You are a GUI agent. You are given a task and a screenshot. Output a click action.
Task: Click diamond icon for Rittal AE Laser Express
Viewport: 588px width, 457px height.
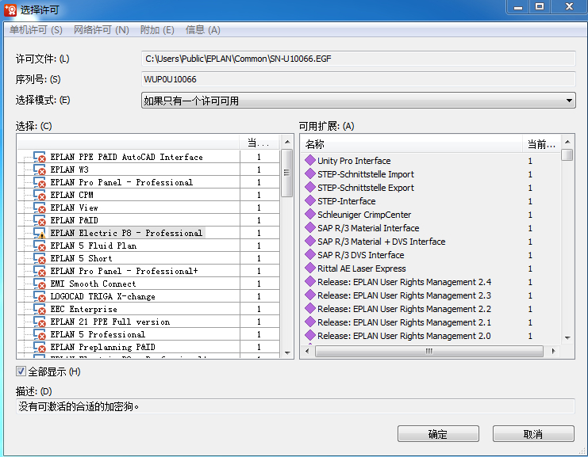(x=310, y=268)
